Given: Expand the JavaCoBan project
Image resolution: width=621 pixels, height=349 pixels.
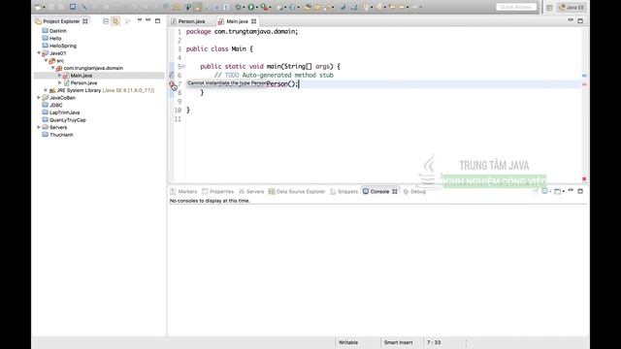Looking at the screenshot, I should click(x=39, y=98).
